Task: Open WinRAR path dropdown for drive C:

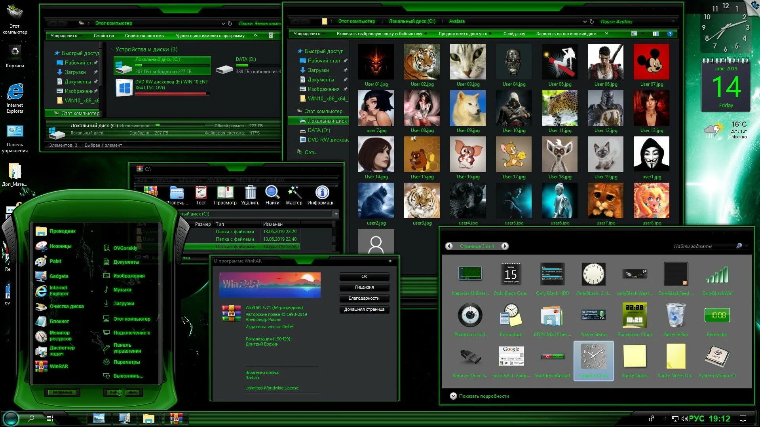Action: [336, 214]
